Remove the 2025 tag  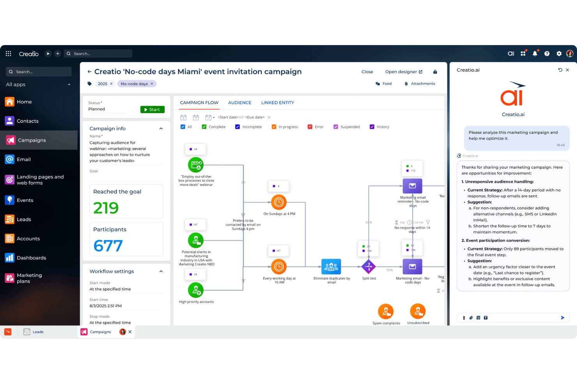pos(111,84)
